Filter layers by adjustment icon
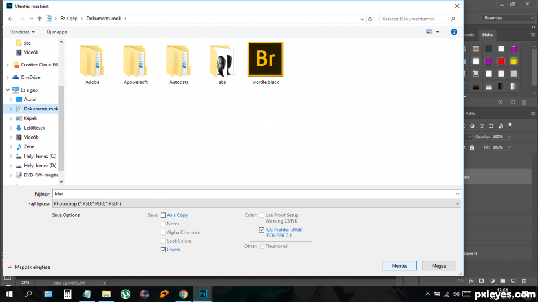This screenshot has width=538, height=302. (x=473, y=126)
